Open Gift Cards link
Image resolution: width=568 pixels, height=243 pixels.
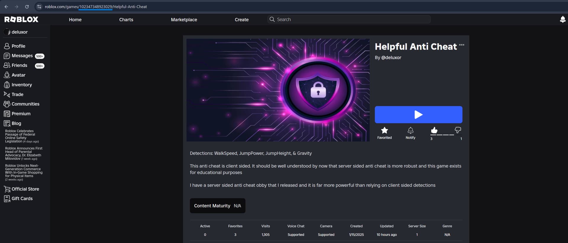22,198
